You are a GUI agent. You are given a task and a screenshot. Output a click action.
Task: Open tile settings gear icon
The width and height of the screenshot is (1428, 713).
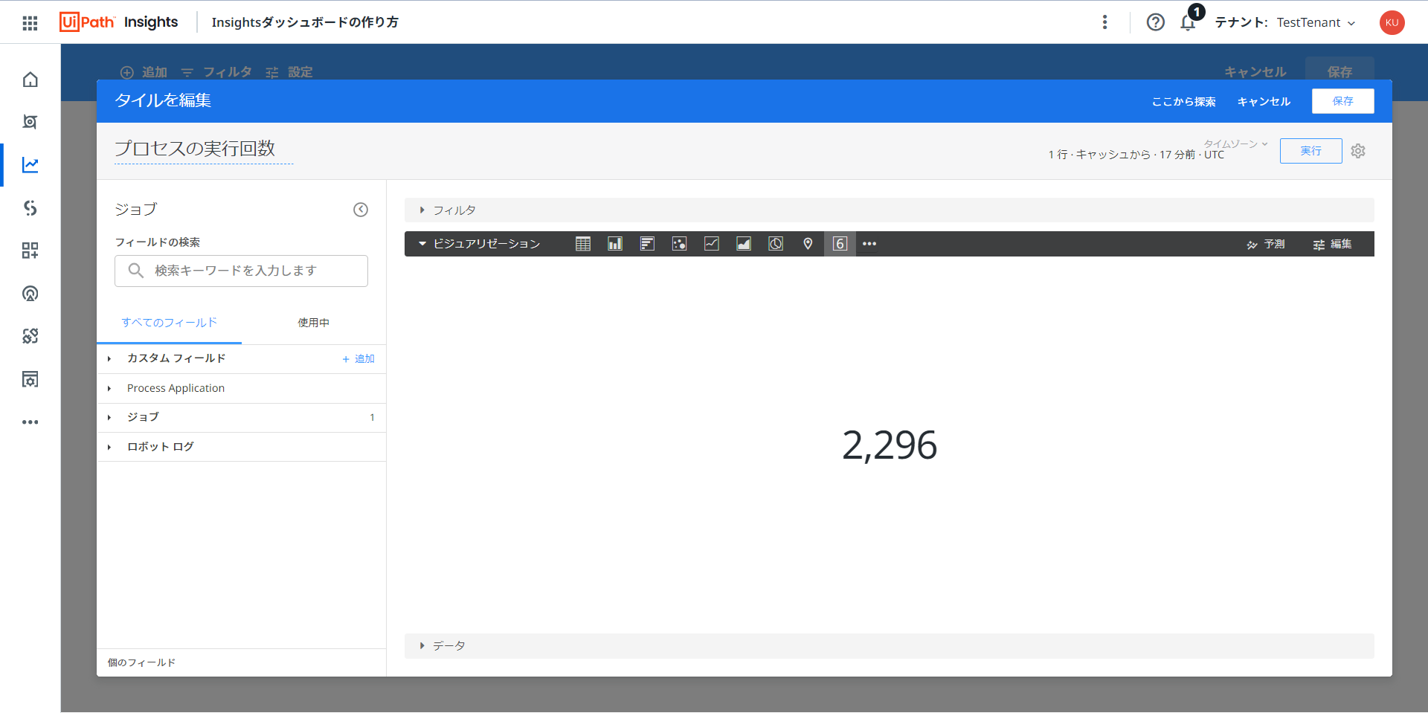1358,151
